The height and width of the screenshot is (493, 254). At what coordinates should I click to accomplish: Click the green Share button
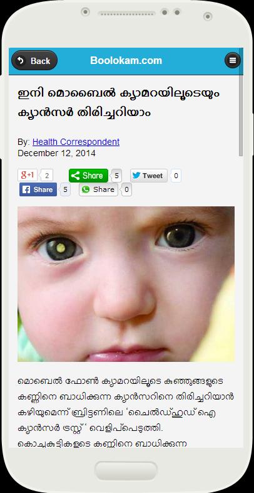88,176
